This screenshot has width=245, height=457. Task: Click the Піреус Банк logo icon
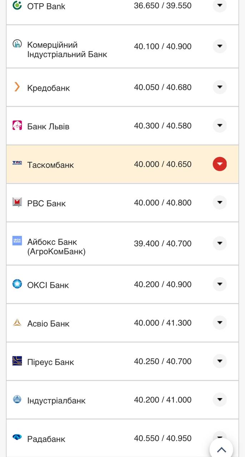17,361
